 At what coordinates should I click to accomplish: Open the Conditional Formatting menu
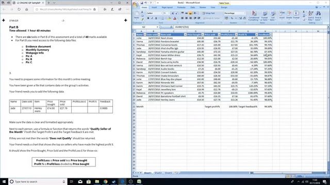(x=254, y=15)
